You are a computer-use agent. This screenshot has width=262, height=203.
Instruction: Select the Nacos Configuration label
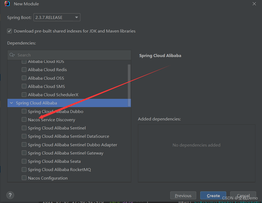[48, 178]
